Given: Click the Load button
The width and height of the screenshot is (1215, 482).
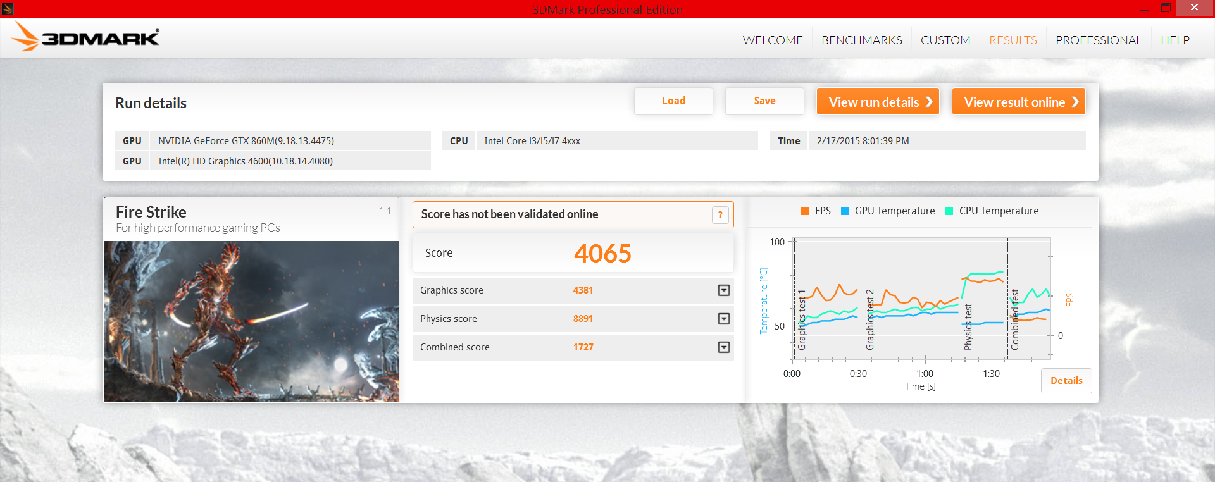Looking at the screenshot, I should tap(673, 101).
